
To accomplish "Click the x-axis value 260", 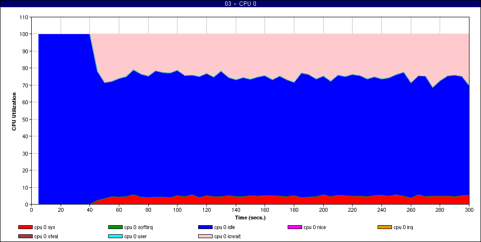I will [x=411, y=210].
